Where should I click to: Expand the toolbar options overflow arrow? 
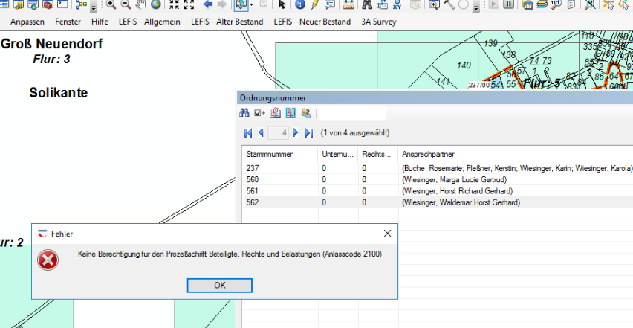(94, 7)
